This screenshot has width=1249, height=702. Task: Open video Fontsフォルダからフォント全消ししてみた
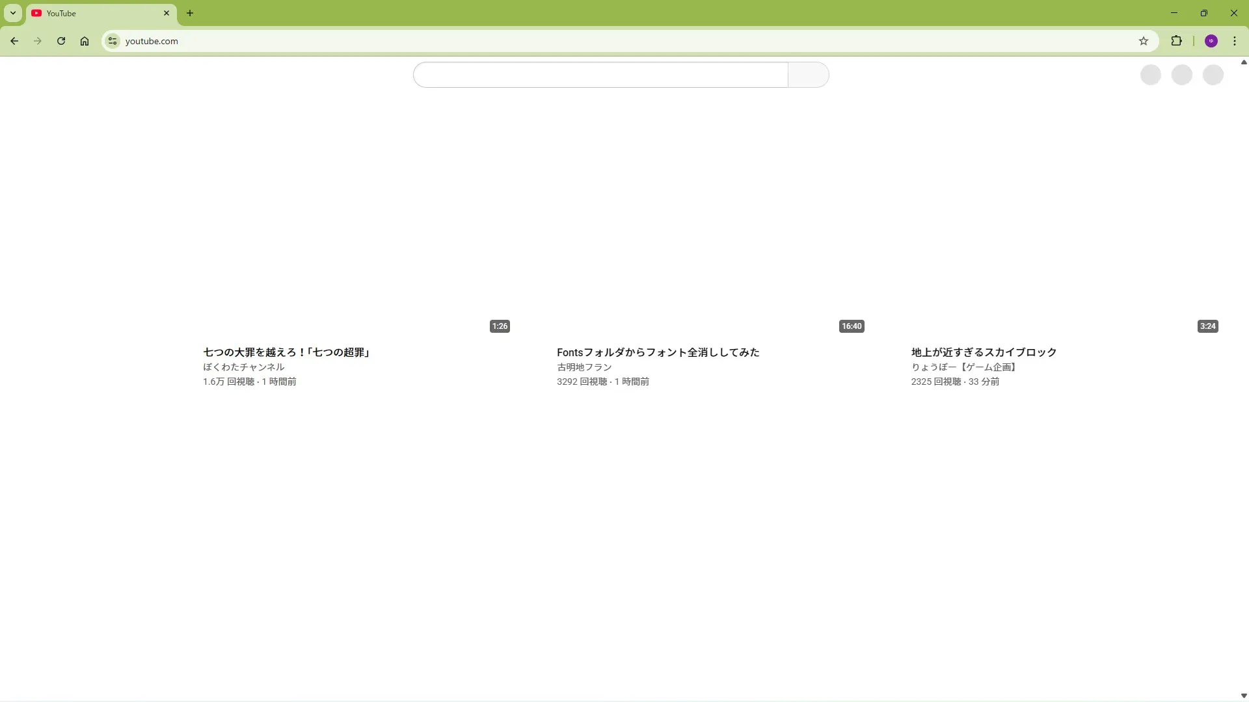pyautogui.click(x=658, y=352)
